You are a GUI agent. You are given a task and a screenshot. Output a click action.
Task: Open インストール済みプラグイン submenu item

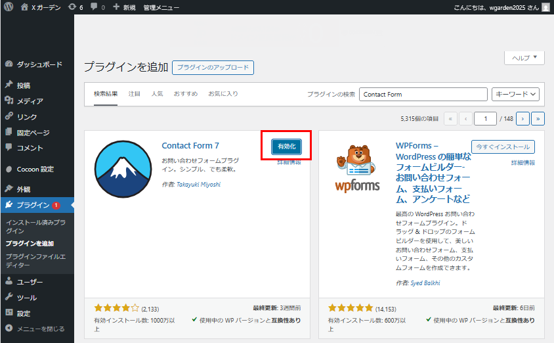click(35, 227)
